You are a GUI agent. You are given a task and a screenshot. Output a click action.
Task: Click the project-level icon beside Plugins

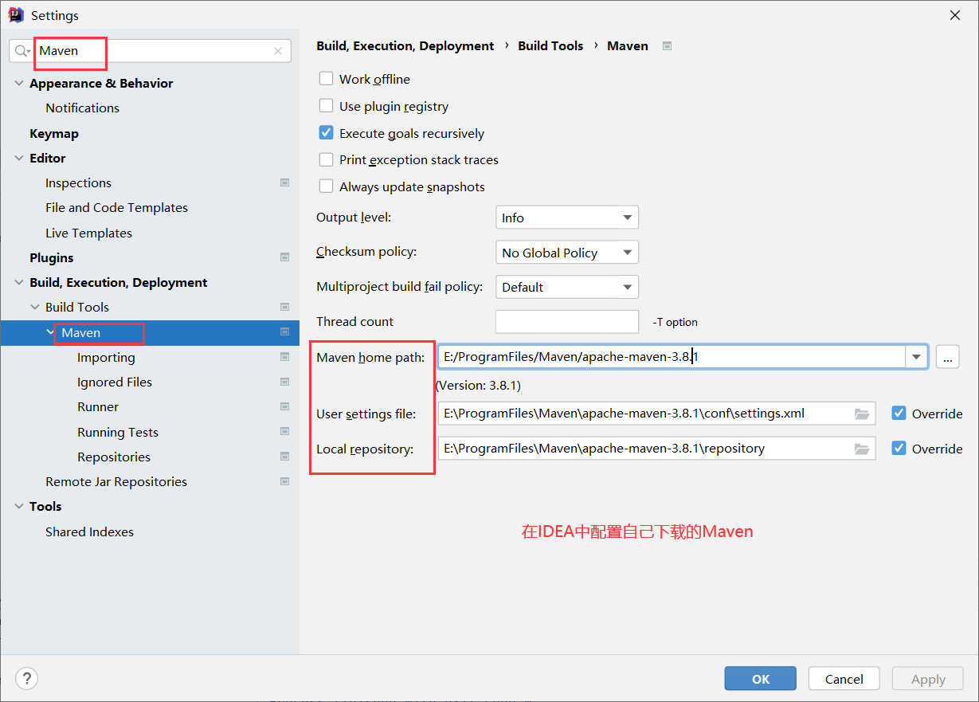[284, 257]
